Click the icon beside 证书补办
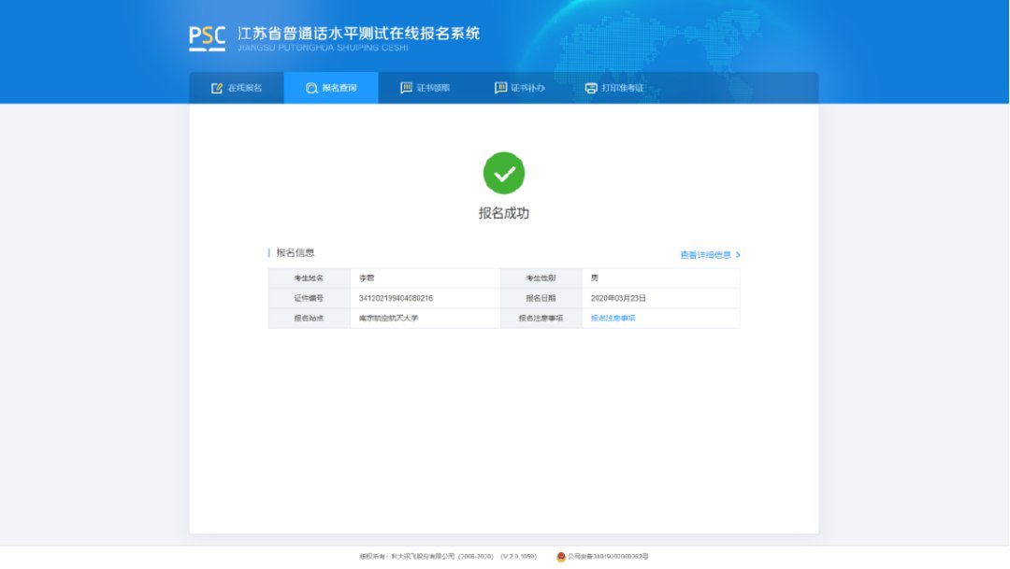 [x=500, y=88]
